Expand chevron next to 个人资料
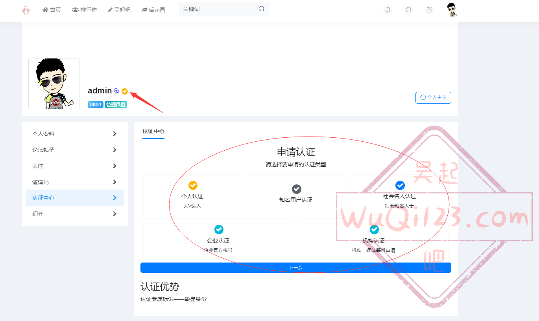Viewport: 539px width, 321px height. click(x=114, y=134)
